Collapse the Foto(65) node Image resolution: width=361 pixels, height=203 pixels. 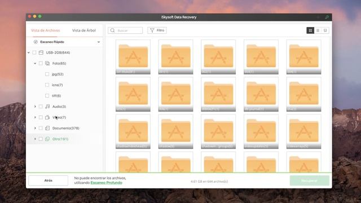[35, 63]
